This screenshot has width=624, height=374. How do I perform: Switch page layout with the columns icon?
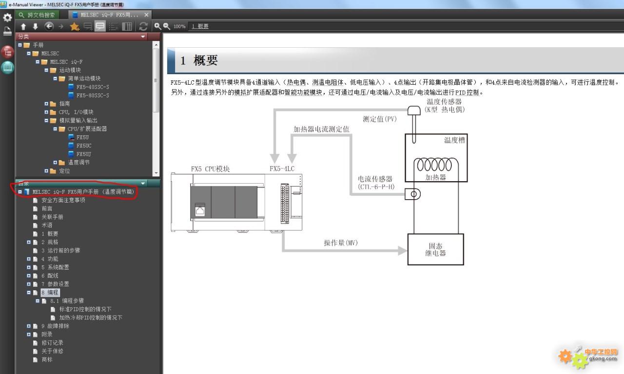[127, 26]
